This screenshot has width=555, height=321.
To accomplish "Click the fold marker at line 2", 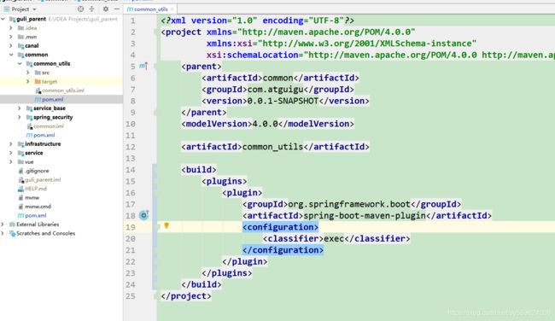I will click(156, 32).
